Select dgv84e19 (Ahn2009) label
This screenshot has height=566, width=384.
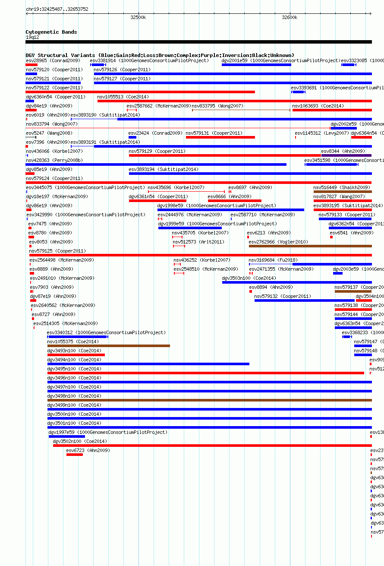coord(49,106)
